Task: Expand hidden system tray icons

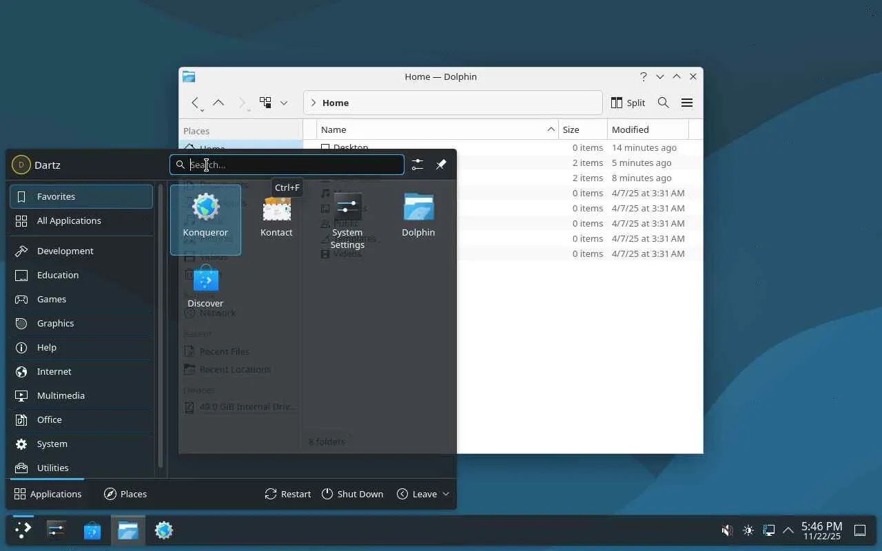Action: pos(788,530)
